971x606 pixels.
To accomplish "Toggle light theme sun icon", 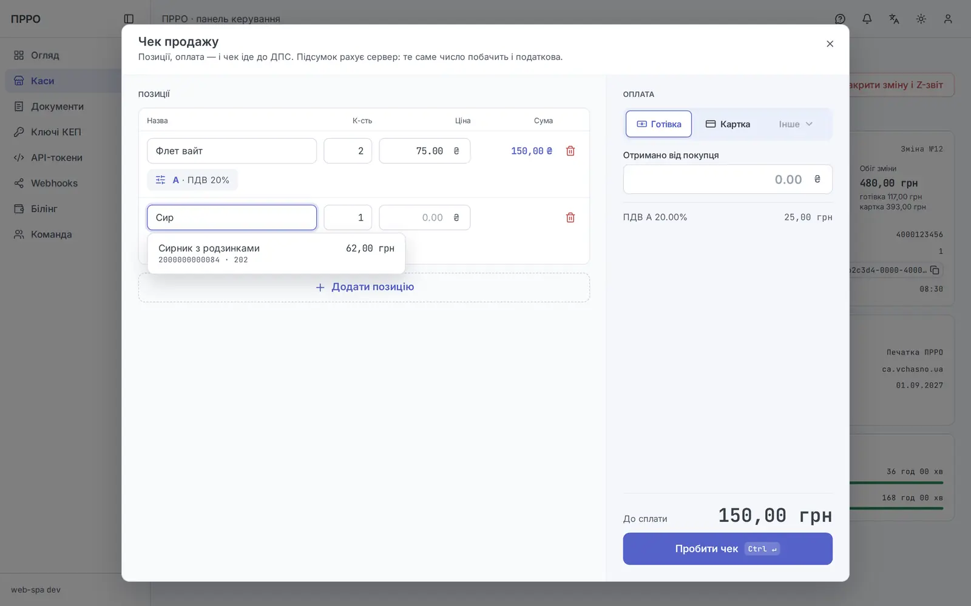I will click(921, 19).
